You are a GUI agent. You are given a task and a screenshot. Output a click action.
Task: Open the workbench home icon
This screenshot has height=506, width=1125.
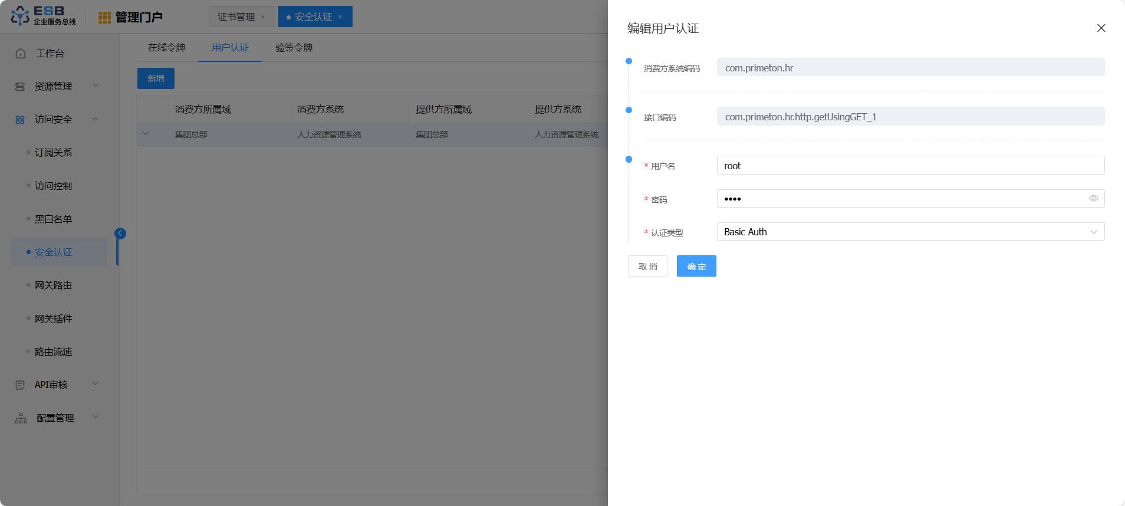coord(21,54)
